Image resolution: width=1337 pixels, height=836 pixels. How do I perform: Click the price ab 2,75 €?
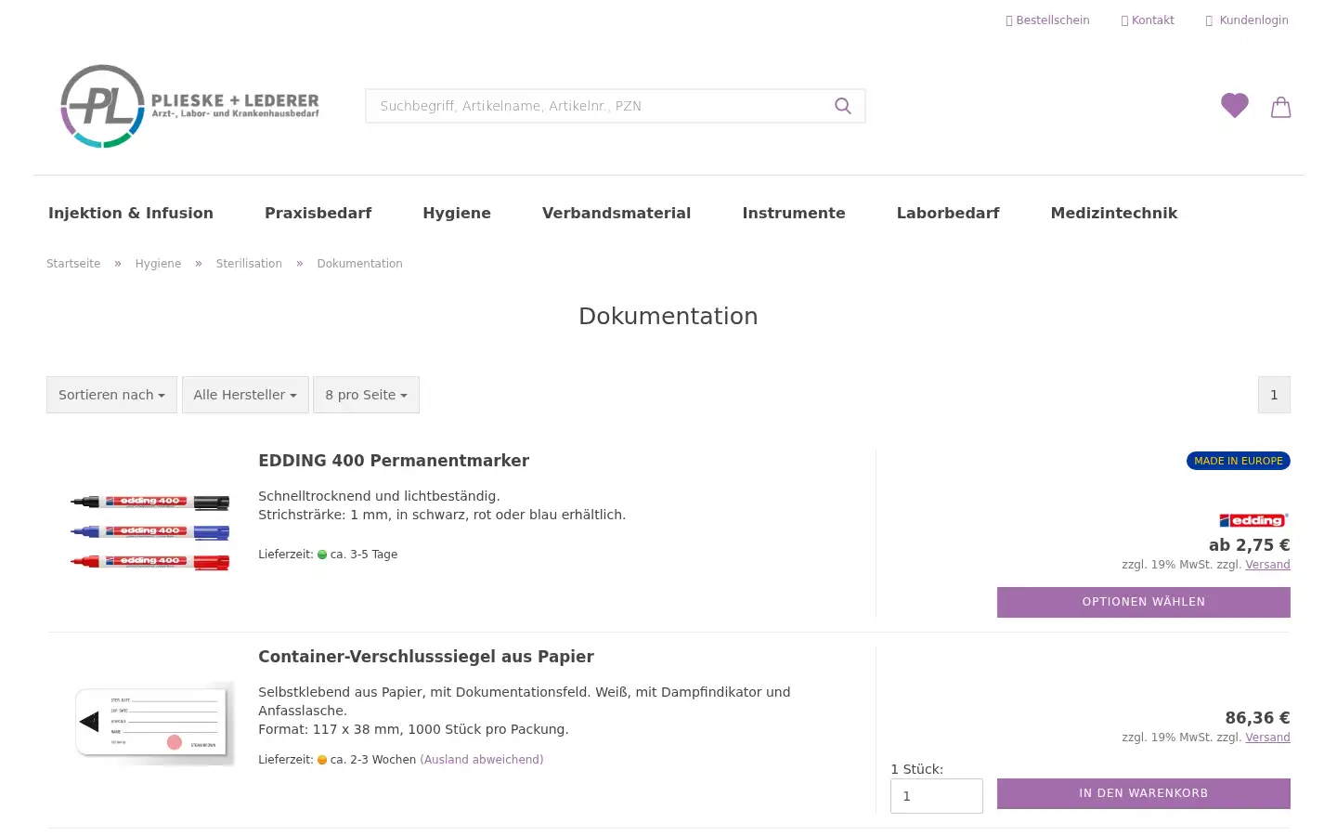pyautogui.click(x=1249, y=545)
